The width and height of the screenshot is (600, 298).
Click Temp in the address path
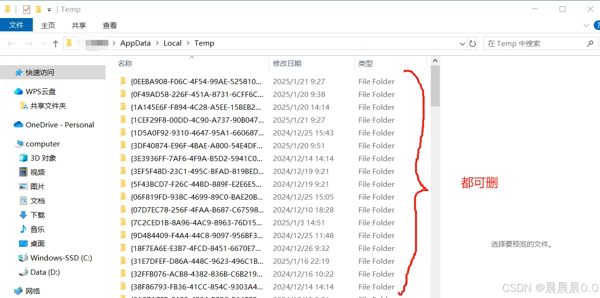[204, 43]
